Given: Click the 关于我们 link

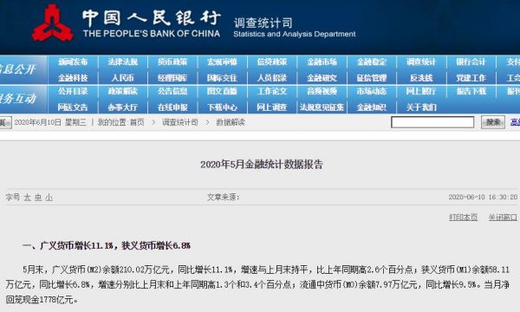Looking at the screenshot, I should coord(421,107).
